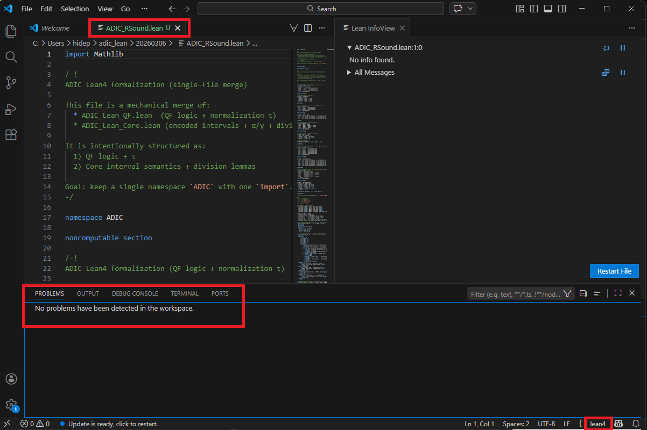Click the Restart File button
This screenshot has width=647, height=430.
(614, 271)
